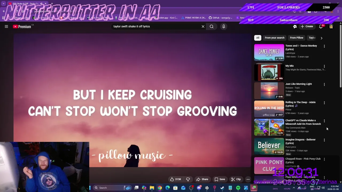The image size is (342, 192).
Task: Open the account avatar menu
Action: click(331, 26)
